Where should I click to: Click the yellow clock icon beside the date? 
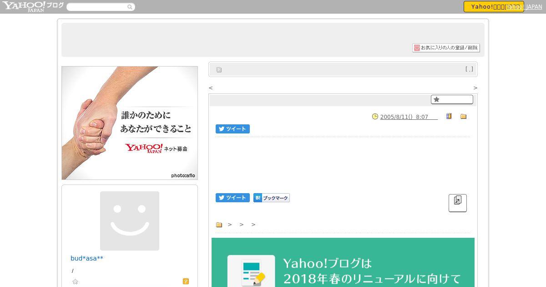(375, 117)
